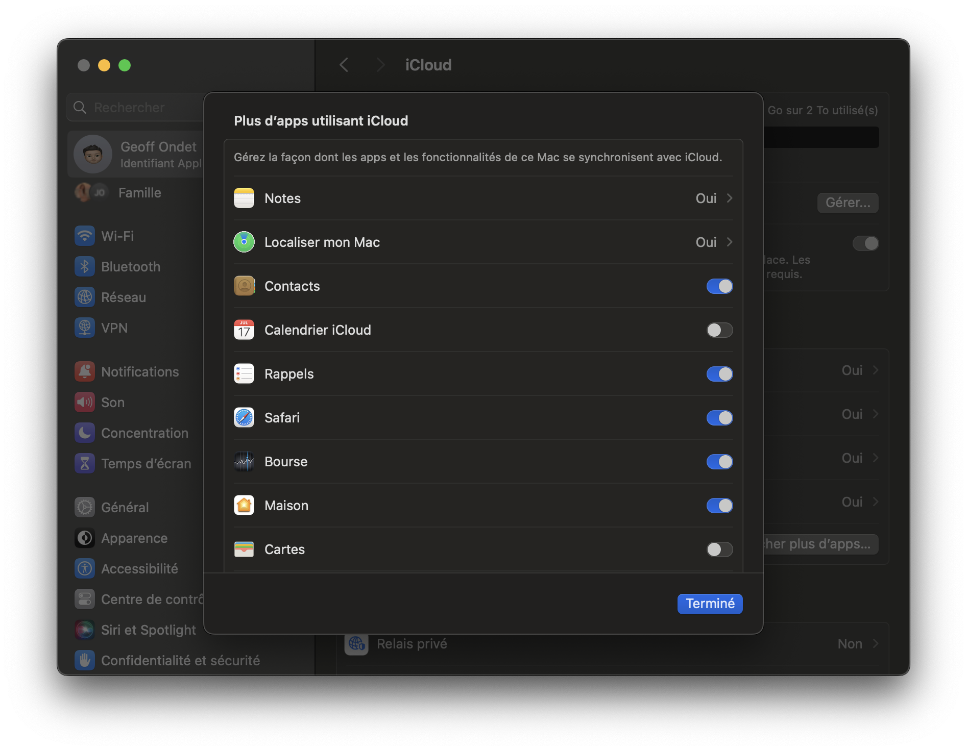The image size is (967, 751).
Task: Click the Centre de contrôle icon
Action: pyautogui.click(x=85, y=599)
